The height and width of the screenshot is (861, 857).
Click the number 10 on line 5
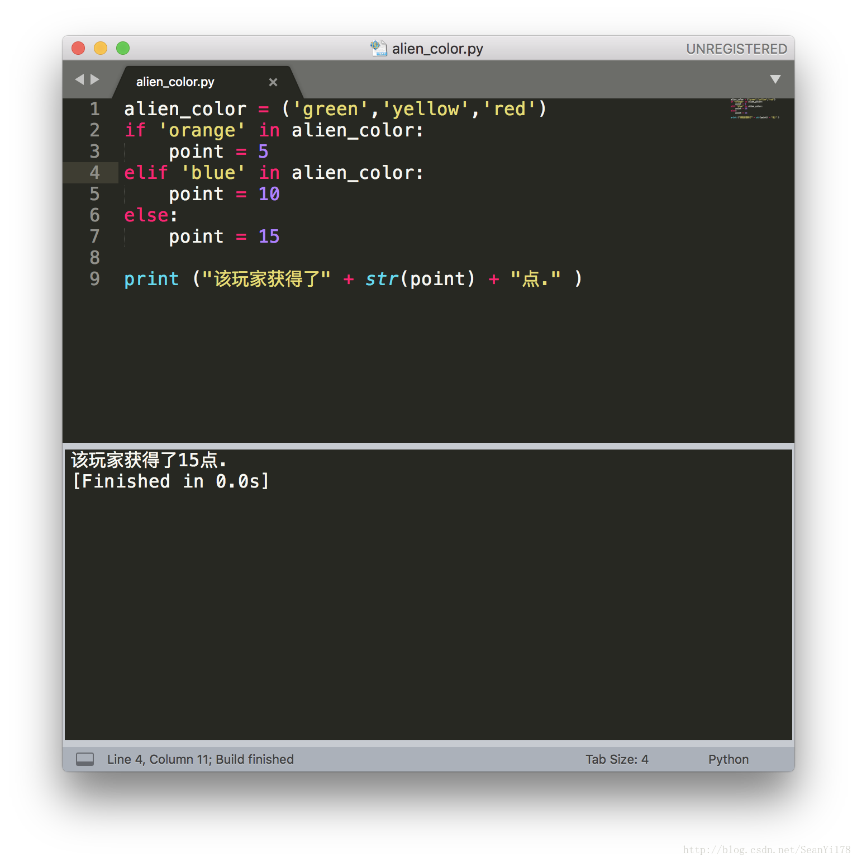[269, 194]
